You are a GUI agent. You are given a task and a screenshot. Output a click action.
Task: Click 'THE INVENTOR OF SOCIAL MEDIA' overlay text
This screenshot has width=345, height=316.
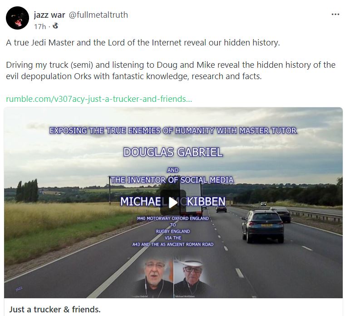tap(172, 180)
